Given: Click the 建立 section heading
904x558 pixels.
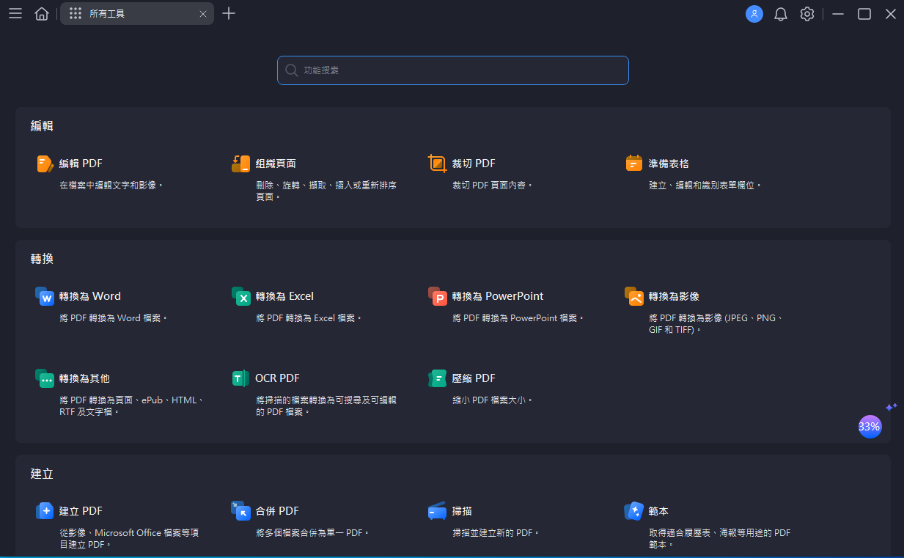Looking at the screenshot, I should 42,474.
